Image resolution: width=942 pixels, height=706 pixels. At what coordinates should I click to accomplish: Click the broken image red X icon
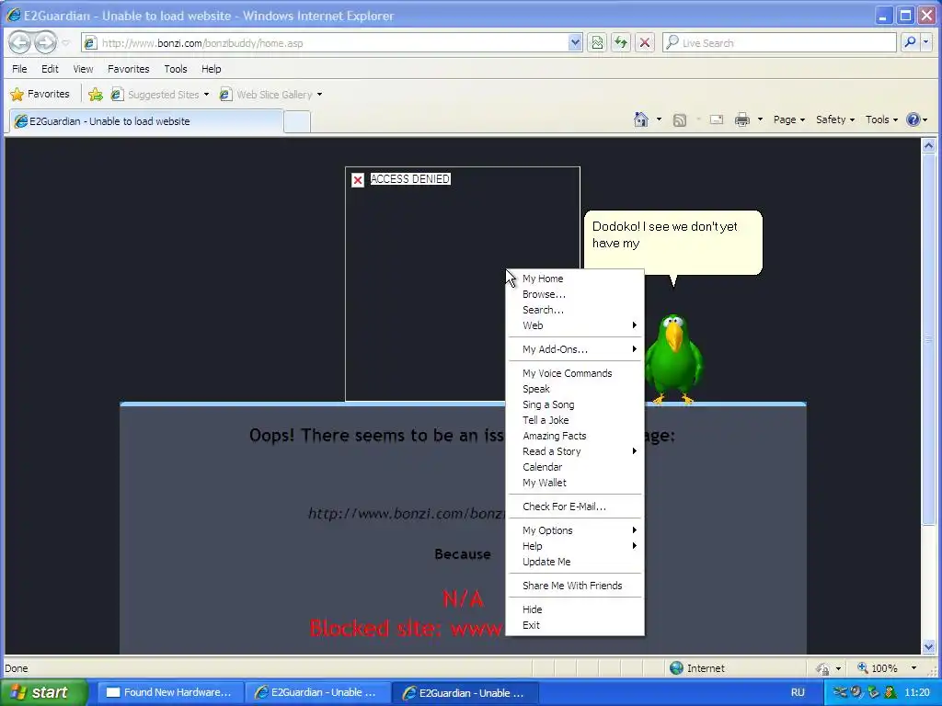[358, 180]
